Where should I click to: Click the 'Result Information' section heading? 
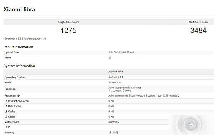[x=18, y=47]
